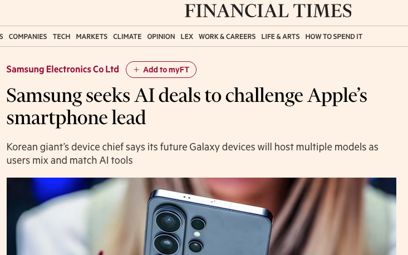Click the phone's upper large camera lens
408x255 pixels.
167,220
